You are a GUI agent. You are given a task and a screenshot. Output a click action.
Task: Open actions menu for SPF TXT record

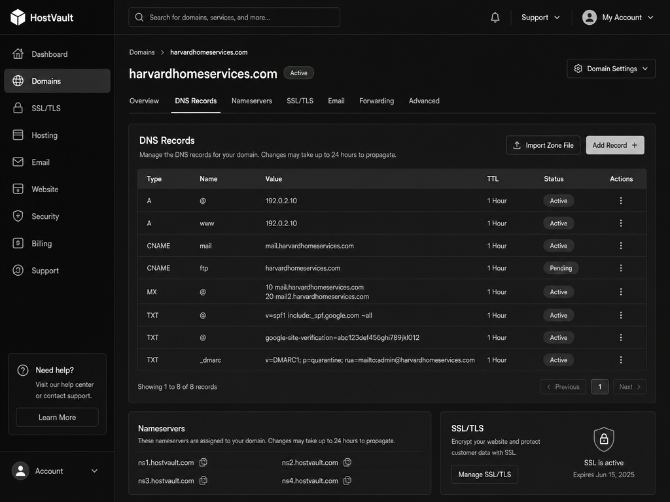point(621,315)
